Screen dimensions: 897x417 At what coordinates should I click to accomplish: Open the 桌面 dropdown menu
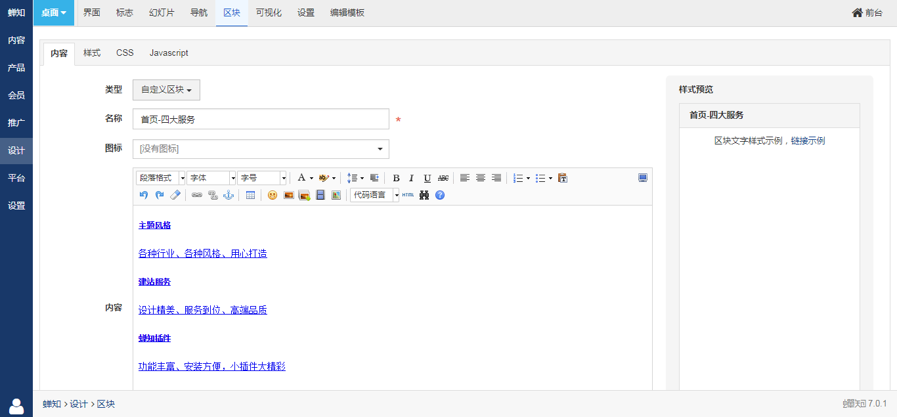[x=54, y=12]
